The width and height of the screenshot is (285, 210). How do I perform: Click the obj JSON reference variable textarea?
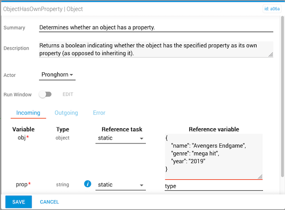(213, 156)
